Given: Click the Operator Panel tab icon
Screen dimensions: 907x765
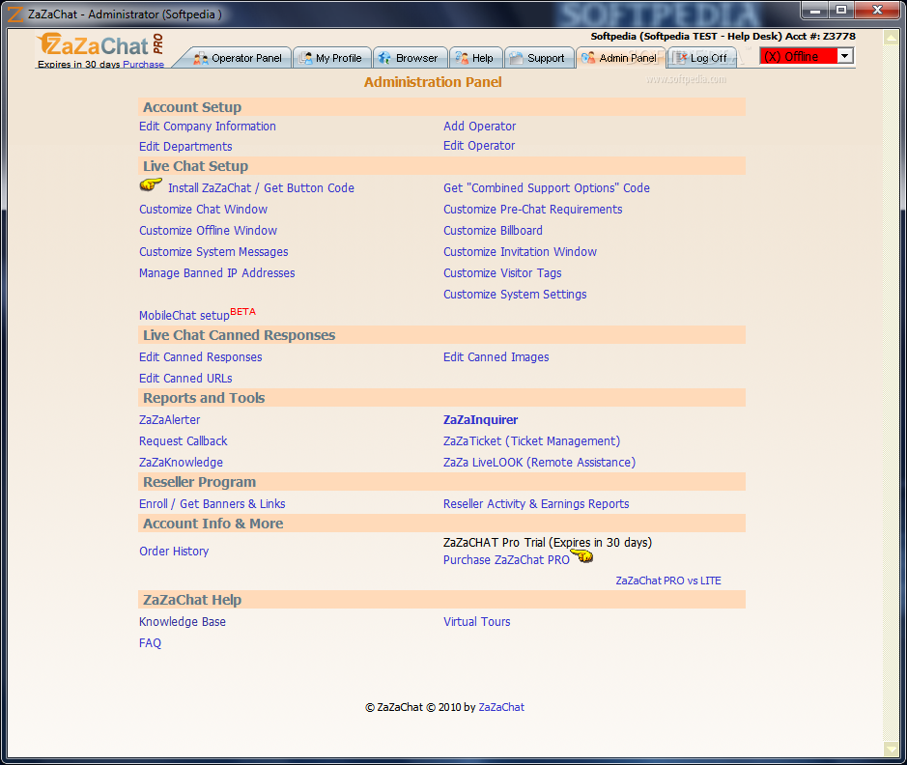Looking at the screenshot, I should coord(201,58).
